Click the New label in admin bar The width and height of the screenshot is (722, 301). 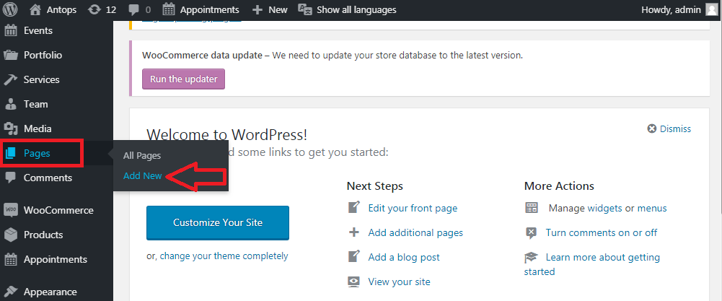click(x=278, y=9)
